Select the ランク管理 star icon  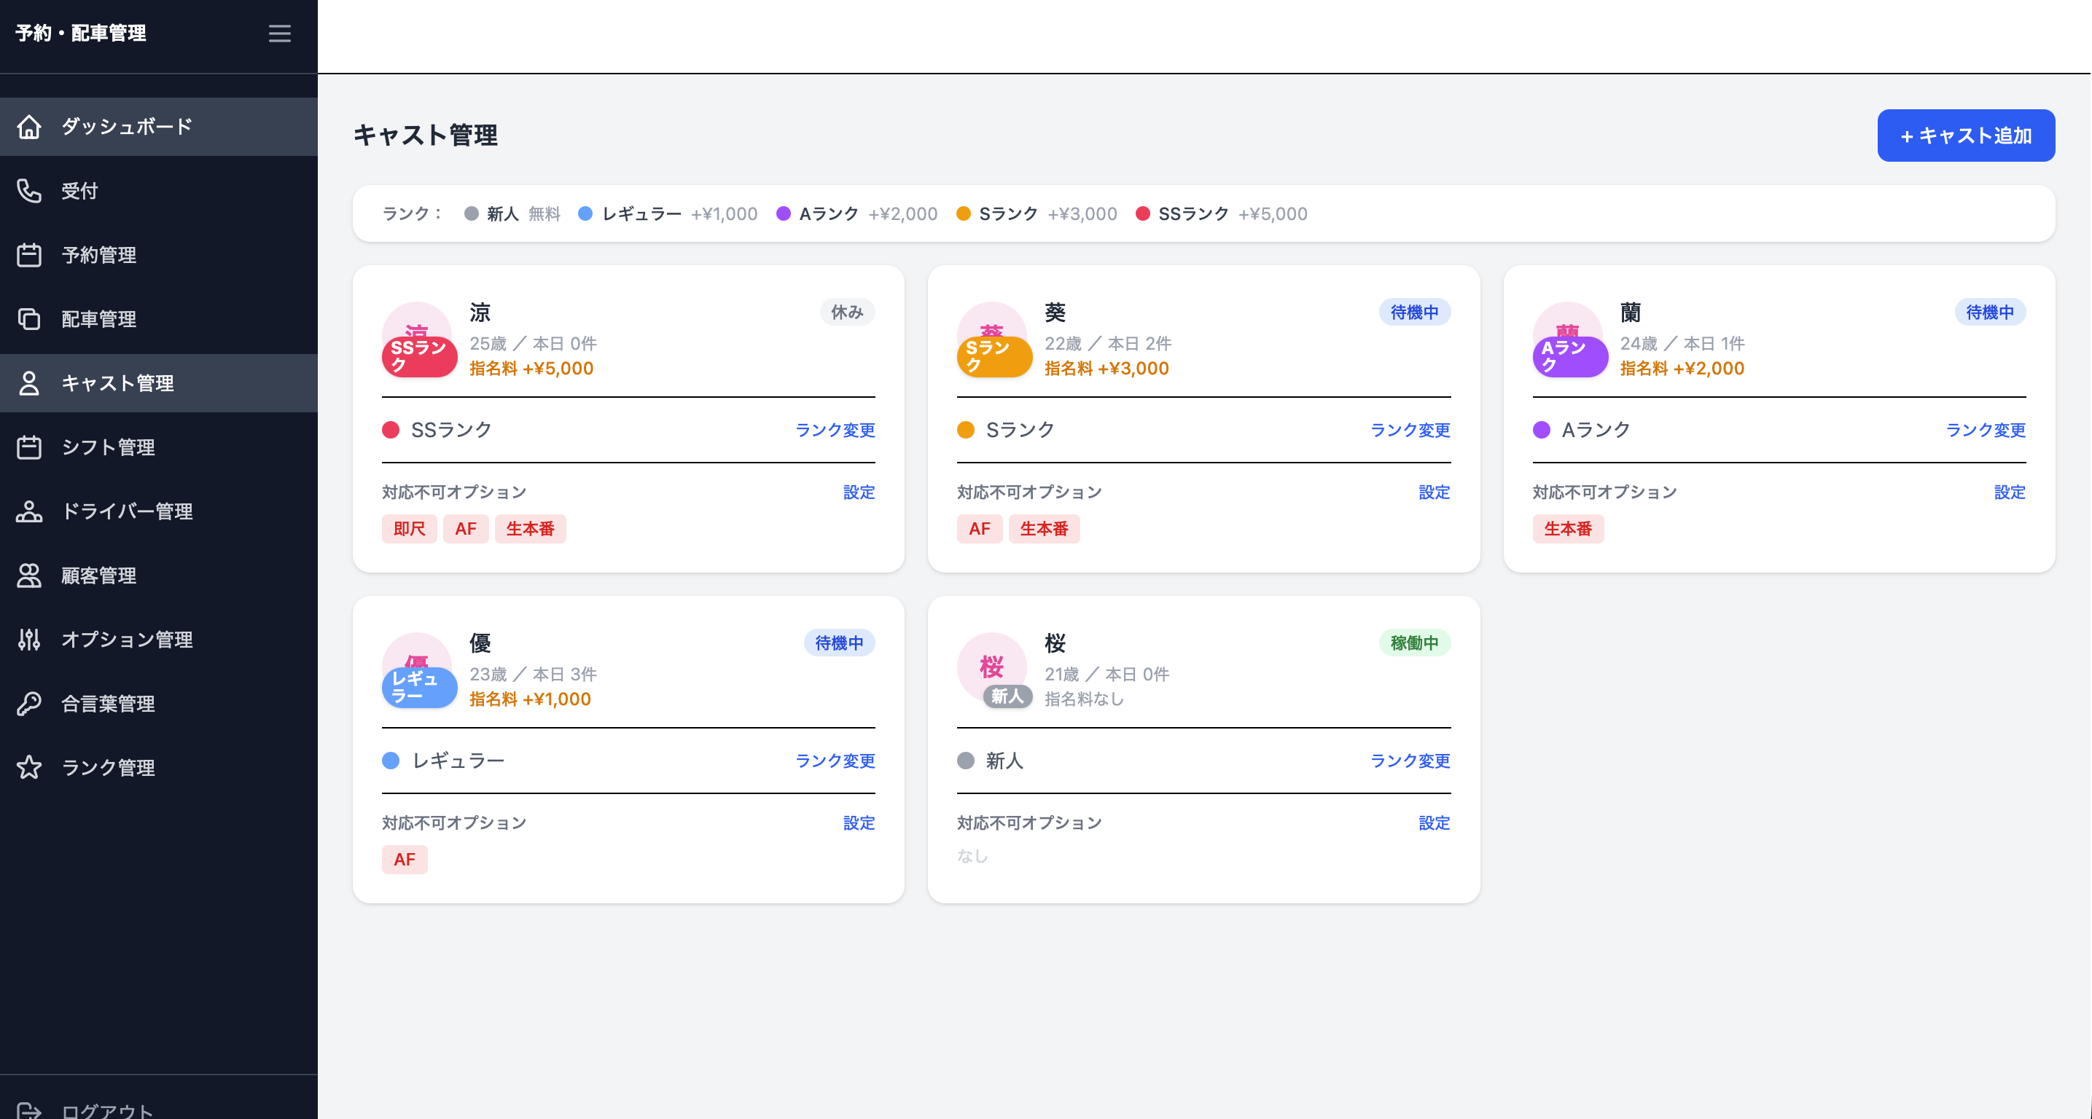click(x=29, y=768)
